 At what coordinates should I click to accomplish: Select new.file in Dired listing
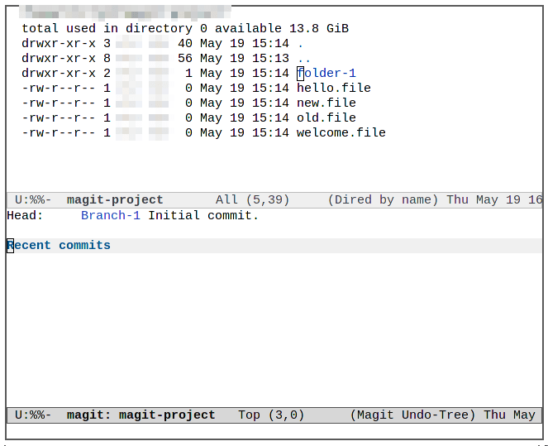tap(326, 103)
